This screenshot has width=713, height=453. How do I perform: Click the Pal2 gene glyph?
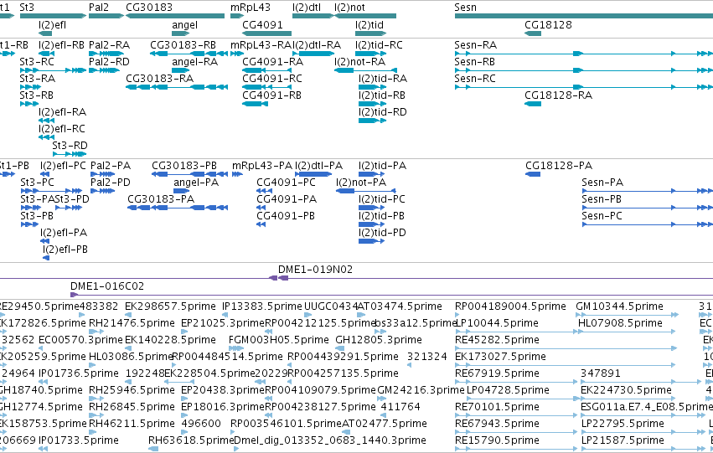coord(106,16)
